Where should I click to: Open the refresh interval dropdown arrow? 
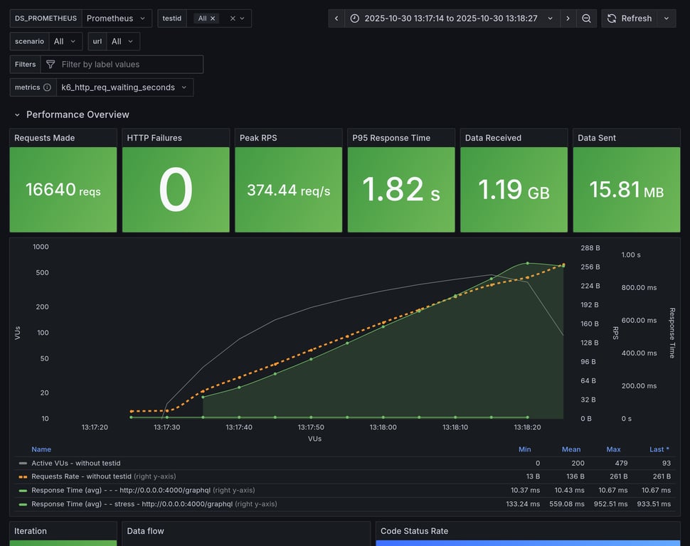tap(667, 18)
